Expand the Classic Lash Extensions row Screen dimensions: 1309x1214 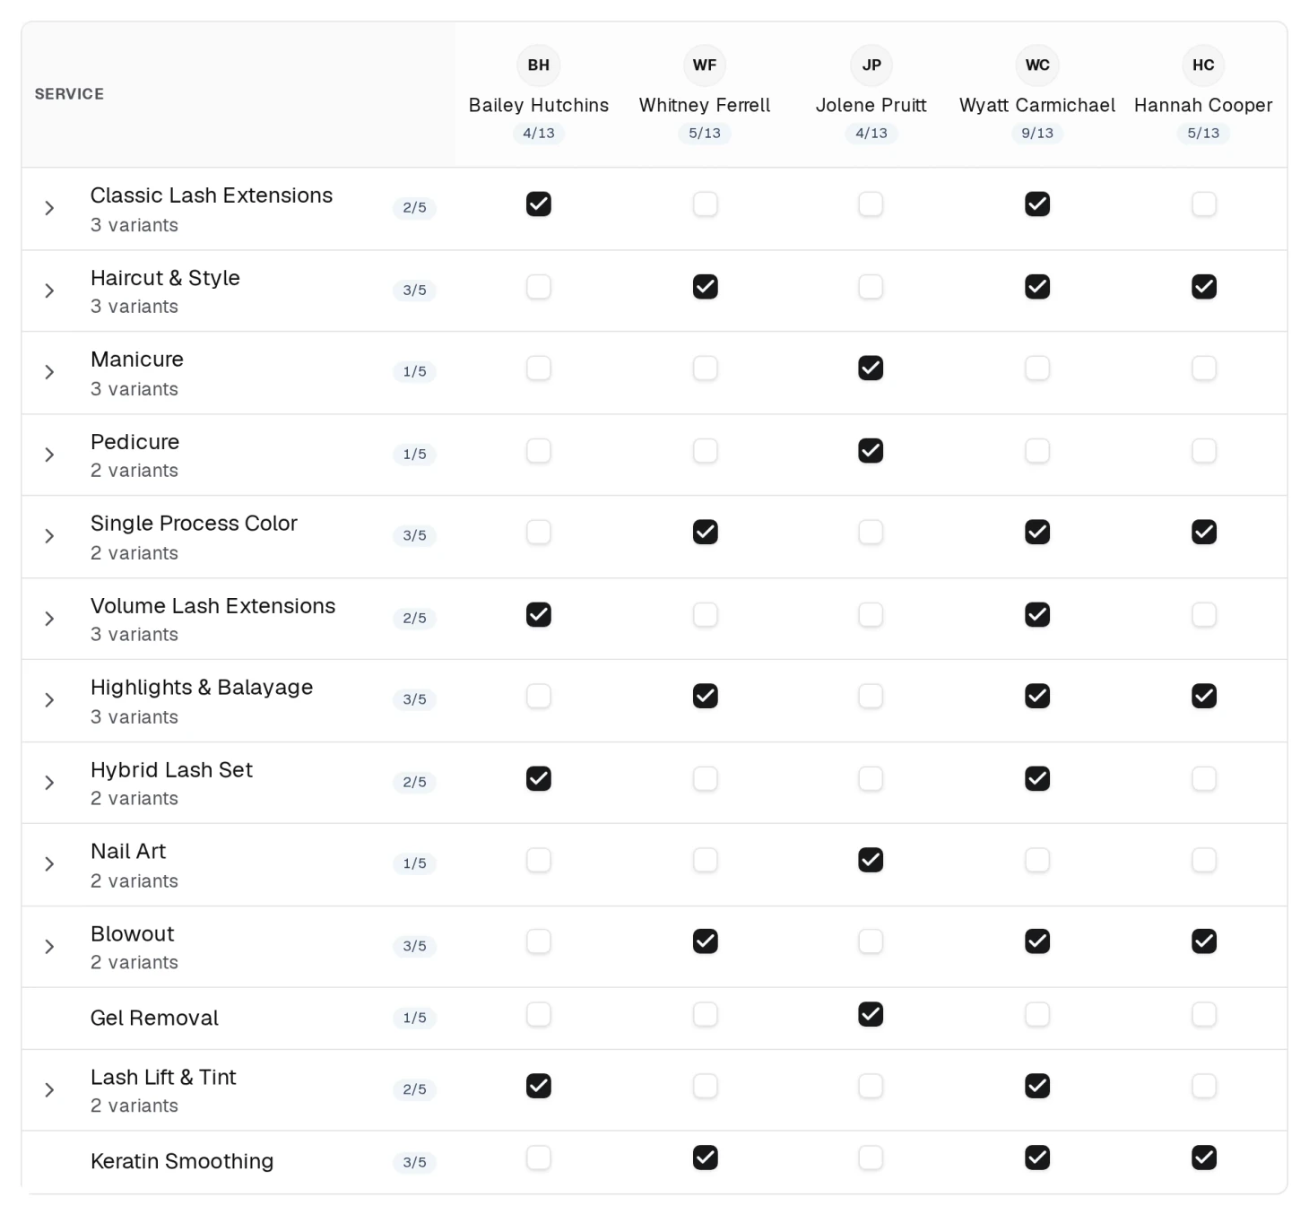(x=49, y=208)
